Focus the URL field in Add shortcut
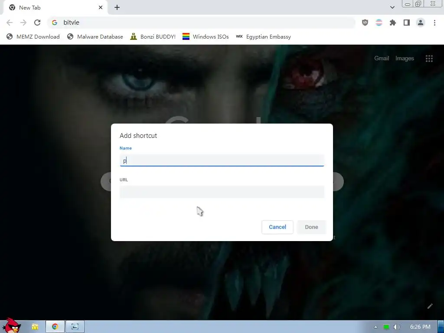Image resolution: width=444 pixels, height=333 pixels. [x=222, y=192]
